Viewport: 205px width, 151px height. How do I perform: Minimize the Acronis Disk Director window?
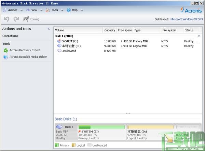(x=192, y=3)
